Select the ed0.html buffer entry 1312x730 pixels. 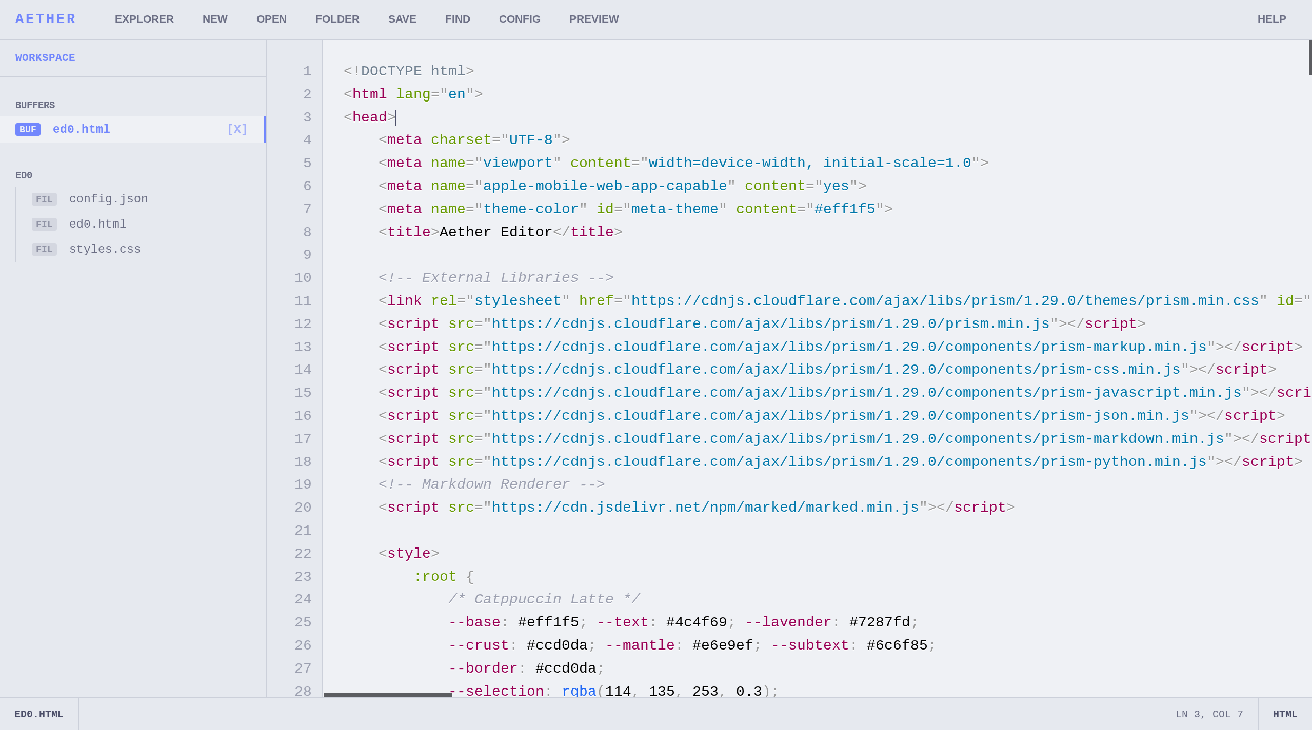point(82,129)
